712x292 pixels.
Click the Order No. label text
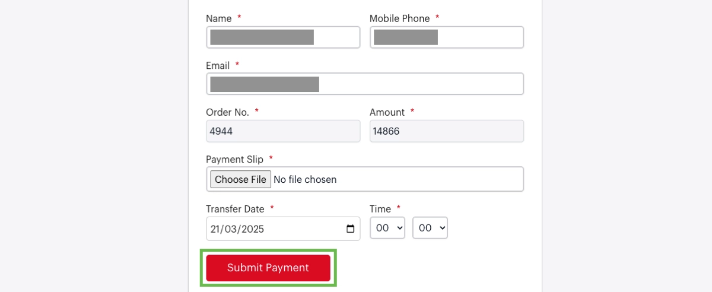(227, 112)
